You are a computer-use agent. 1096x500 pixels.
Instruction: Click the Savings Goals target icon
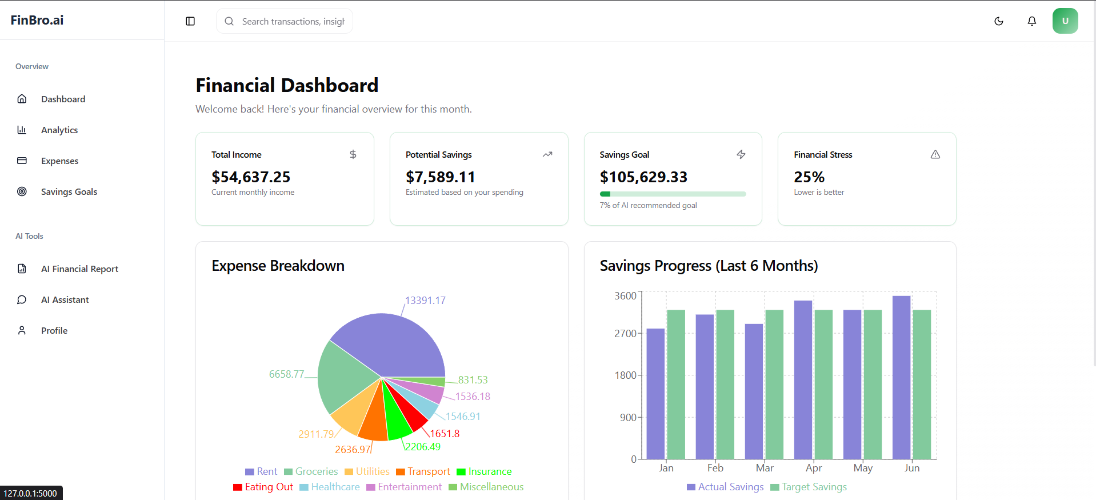pos(22,191)
